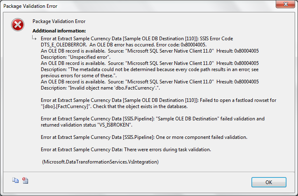Click the red error X icon
Viewport: 298px width, 196px height.
pos(18,25)
